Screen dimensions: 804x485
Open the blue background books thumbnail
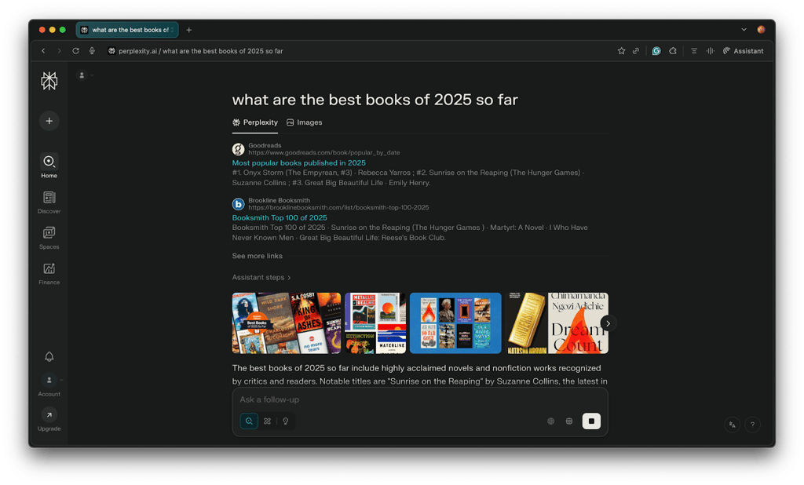tap(455, 323)
